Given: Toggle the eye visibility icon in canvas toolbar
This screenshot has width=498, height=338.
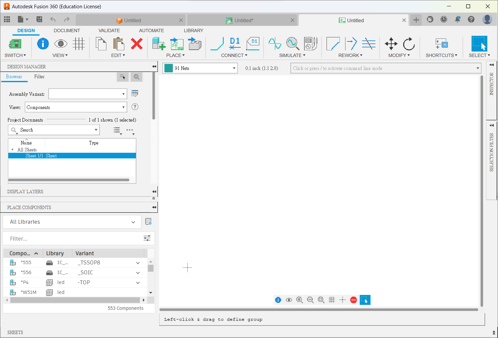Looking at the screenshot, I should click(x=289, y=300).
